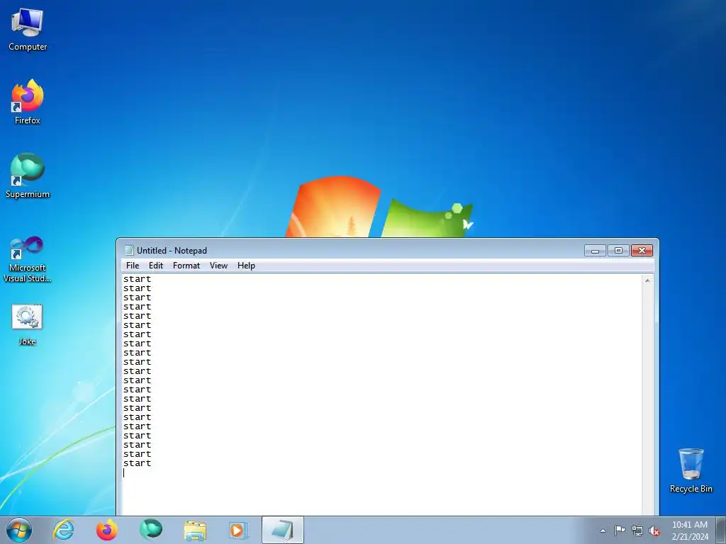Place cursor on the last "start" line

137,463
